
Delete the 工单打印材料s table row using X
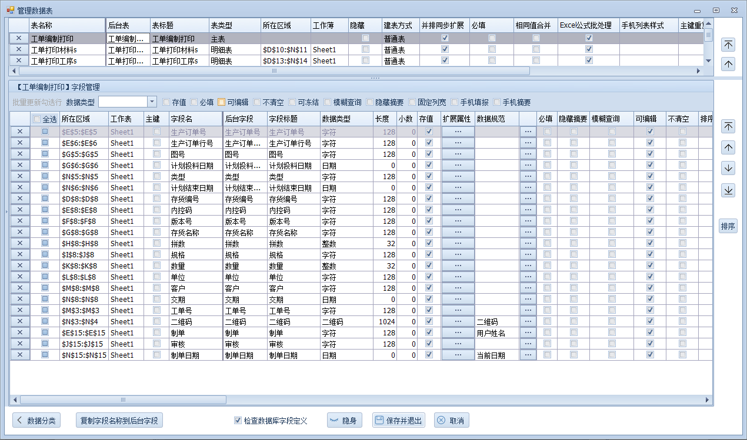(x=19, y=49)
